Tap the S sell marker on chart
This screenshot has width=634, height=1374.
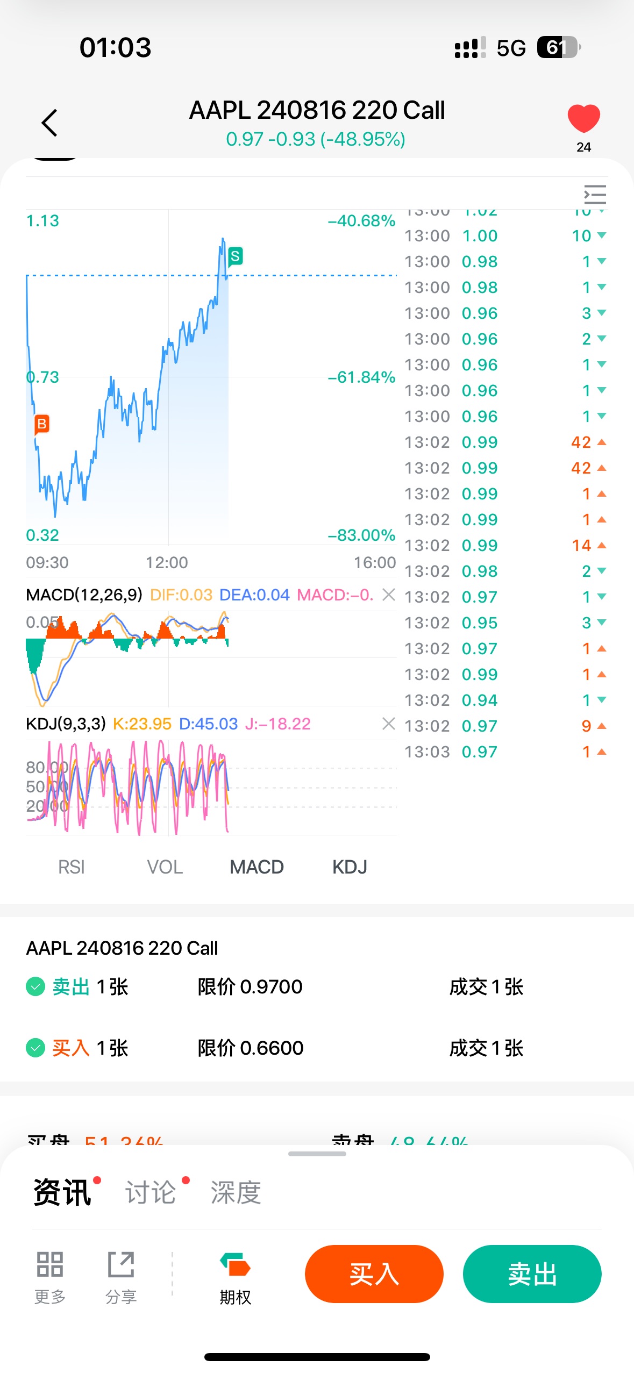pyautogui.click(x=235, y=257)
